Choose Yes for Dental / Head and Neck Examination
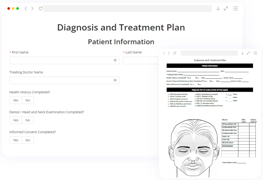 coord(15,120)
